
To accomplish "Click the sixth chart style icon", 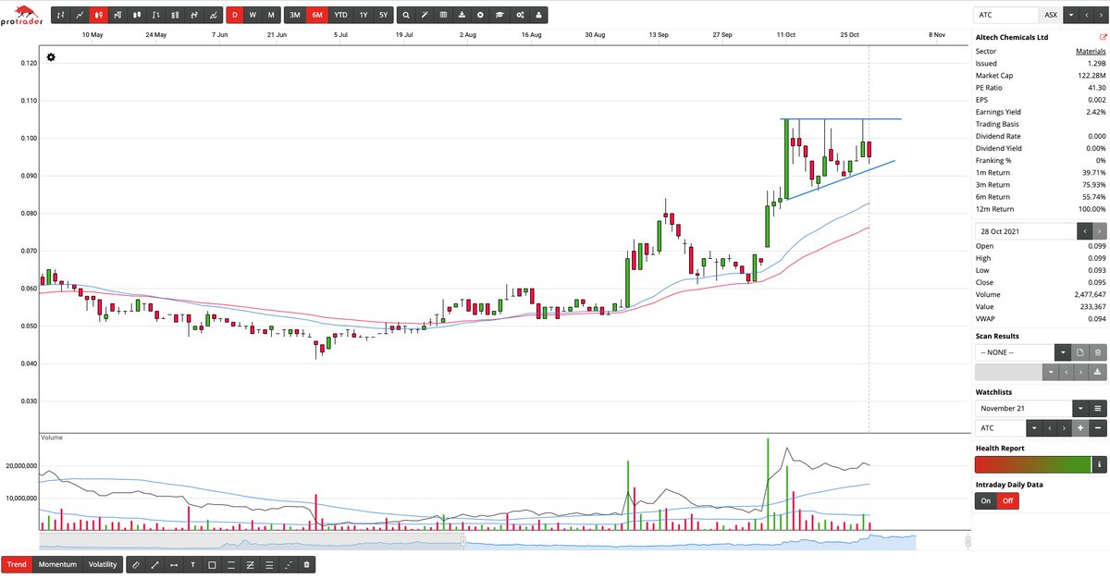I will (155, 15).
